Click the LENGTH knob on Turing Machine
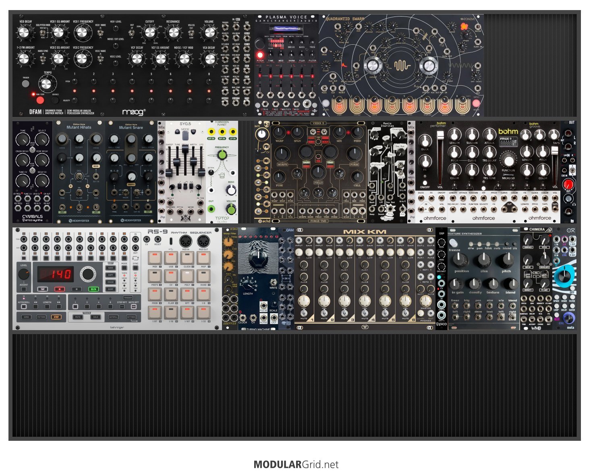The height and width of the screenshot is (473, 593). [248, 285]
